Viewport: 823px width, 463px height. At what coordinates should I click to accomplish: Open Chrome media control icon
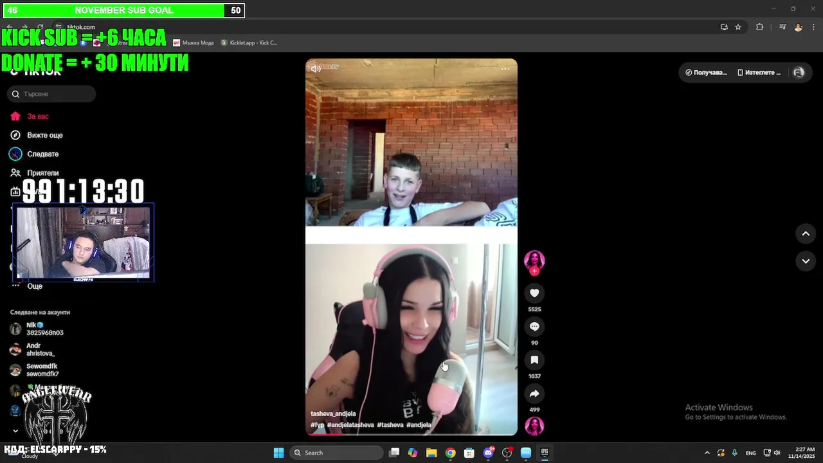coord(782,27)
